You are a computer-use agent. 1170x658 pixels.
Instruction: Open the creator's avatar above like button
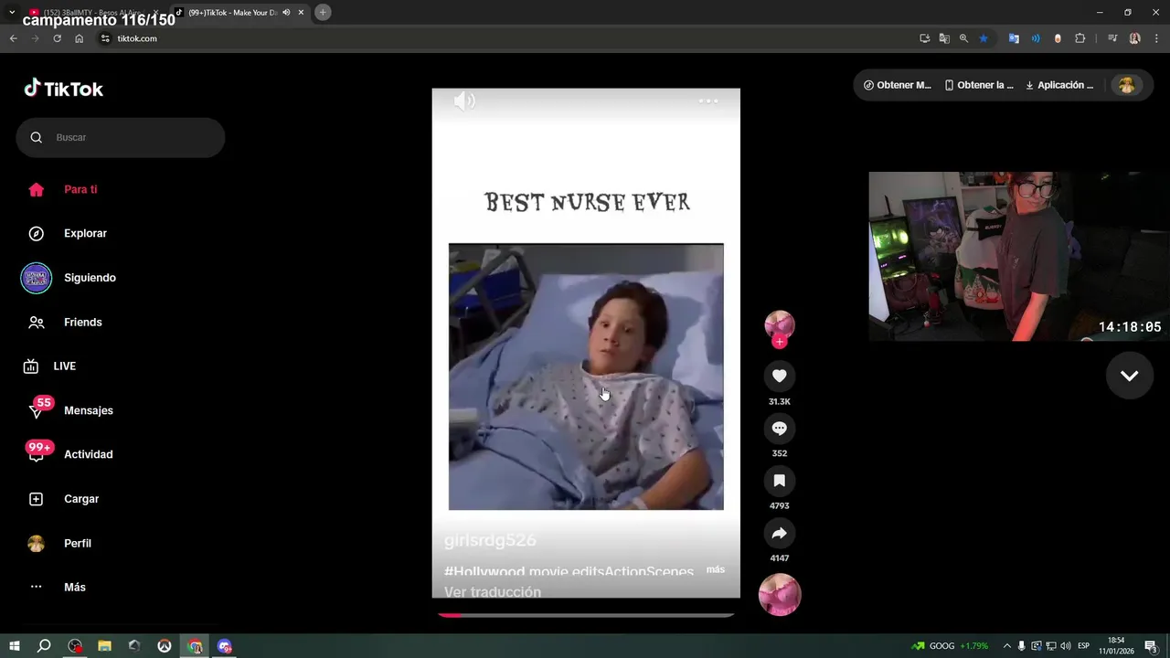[x=780, y=324]
